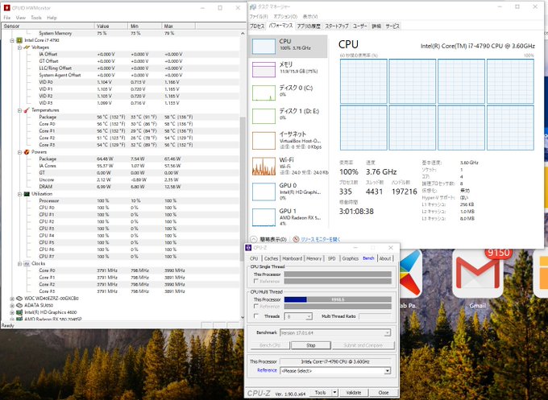Select GPU 0 Intel HD Graphics entry
The height and width of the screenshot is (400, 548).
tap(289, 192)
